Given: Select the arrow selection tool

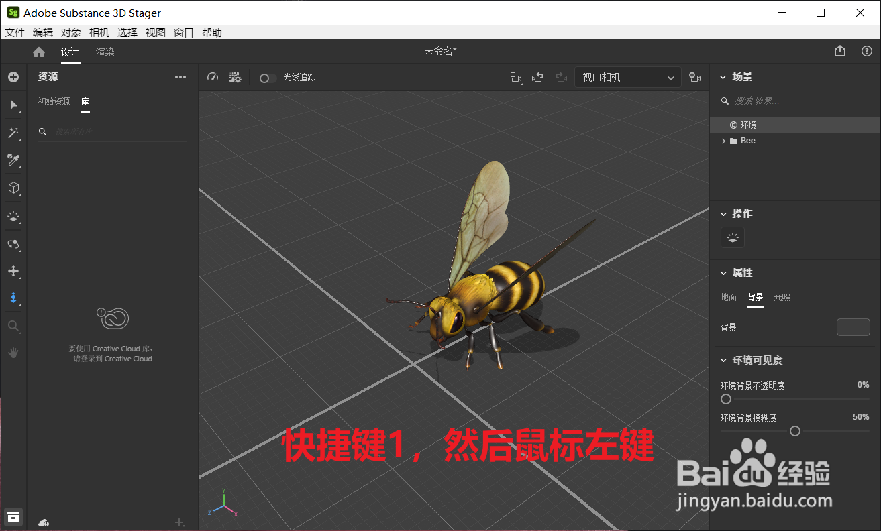Looking at the screenshot, I should point(13,105).
